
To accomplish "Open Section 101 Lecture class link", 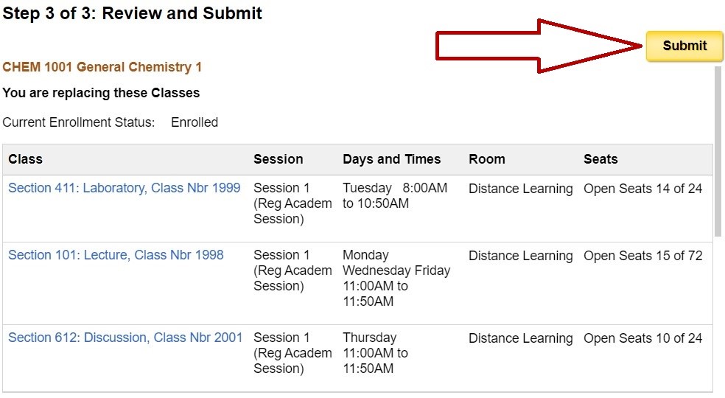I will 116,255.
